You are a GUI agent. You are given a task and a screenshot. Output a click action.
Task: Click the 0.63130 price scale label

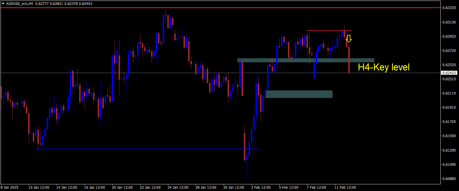coord(449,22)
